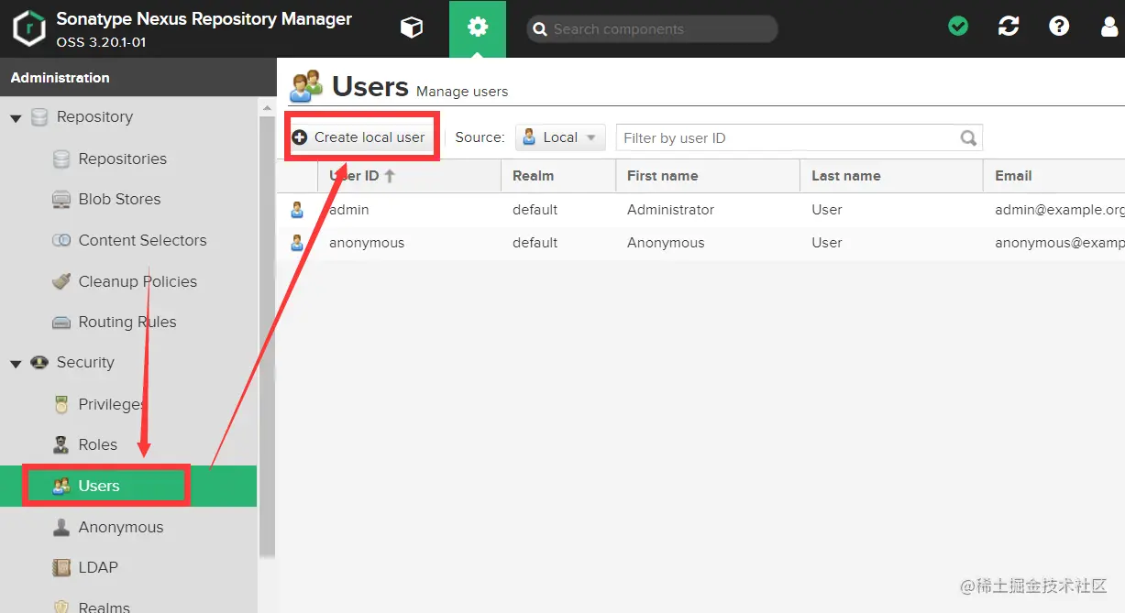Select the anonymous user ID cell
Image resolution: width=1125 pixels, height=613 pixels.
pos(367,243)
